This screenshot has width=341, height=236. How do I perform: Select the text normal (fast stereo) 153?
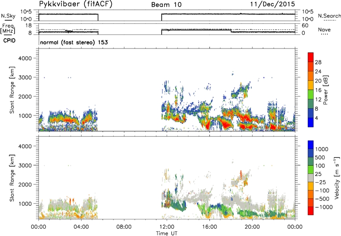click(74, 42)
